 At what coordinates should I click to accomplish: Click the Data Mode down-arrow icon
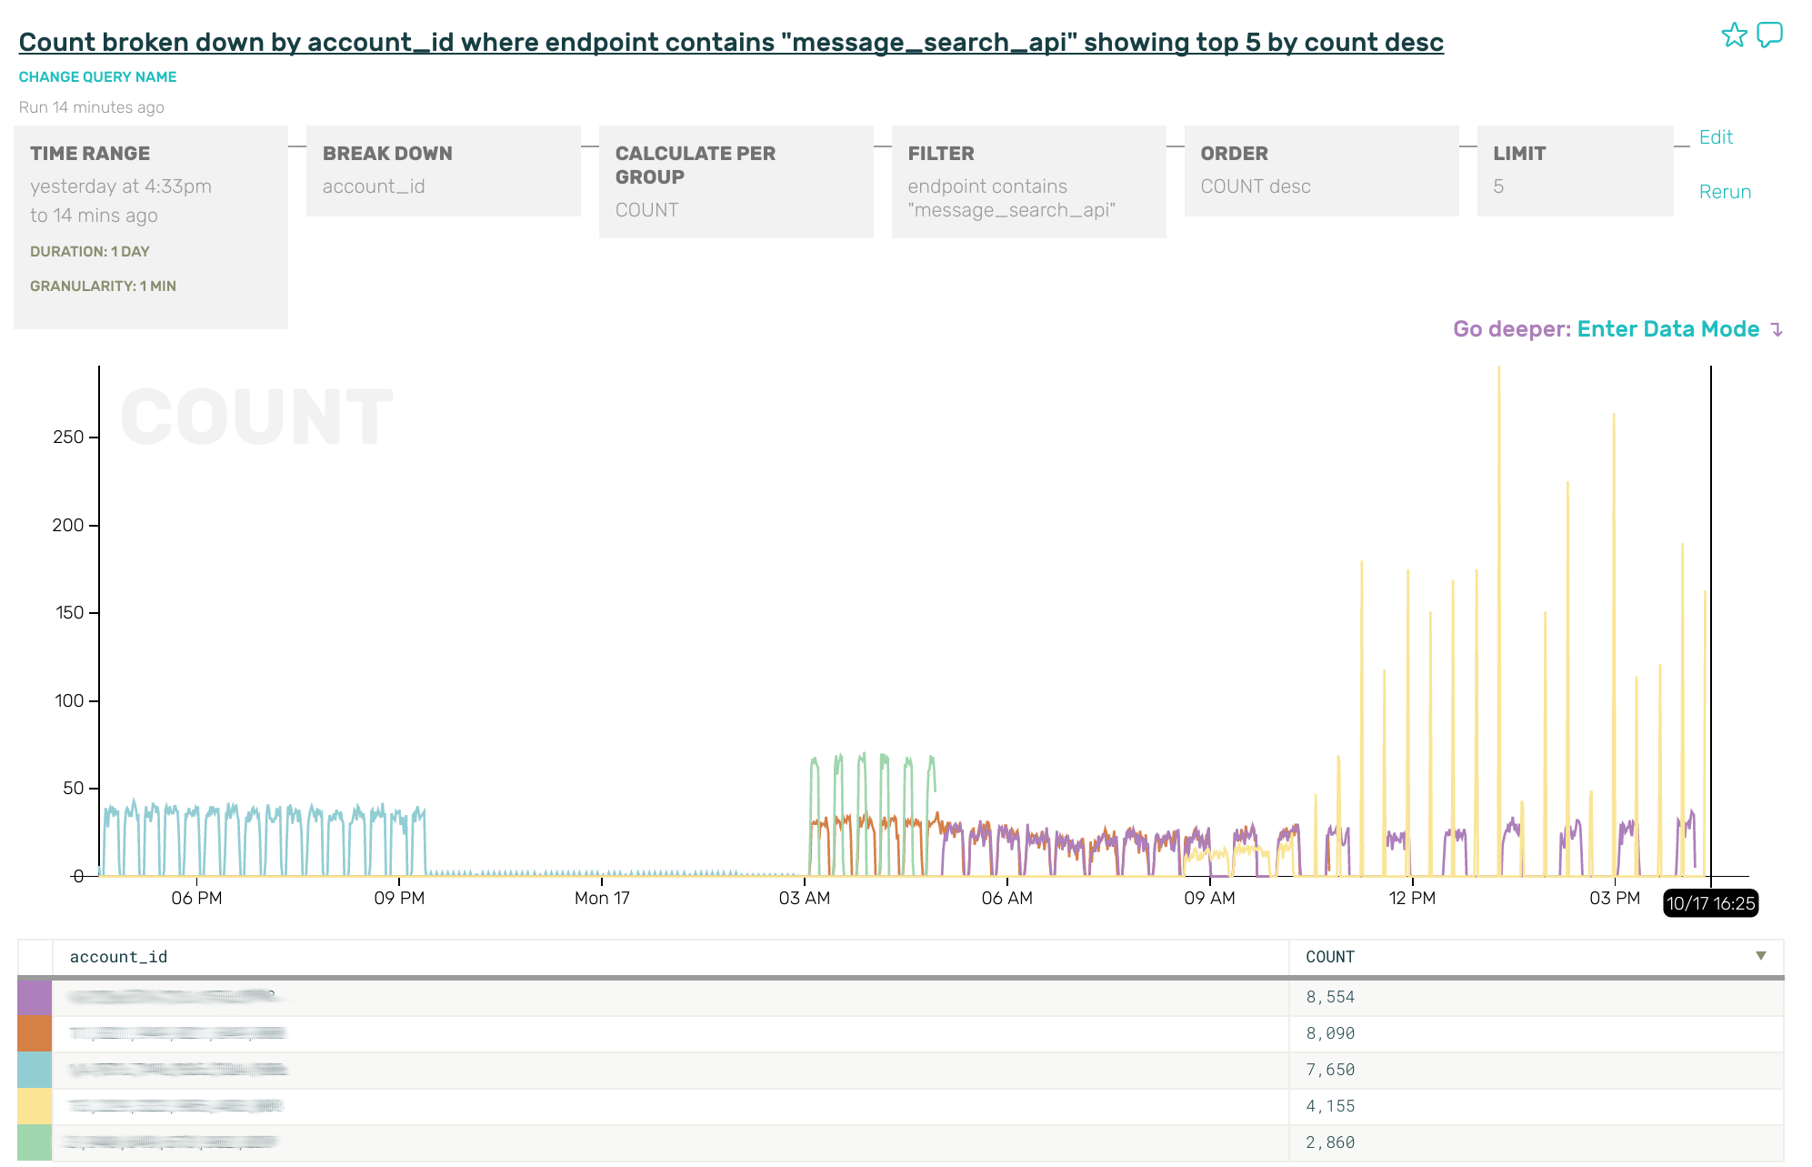coord(1777,329)
